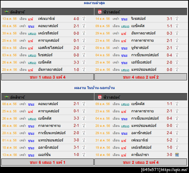Image resolution: width=189 pixels, height=173 pixels.
Task: Open match detail icon in กาเซียนเทปสปอร์ 2-0 row
Action: (84, 133)
